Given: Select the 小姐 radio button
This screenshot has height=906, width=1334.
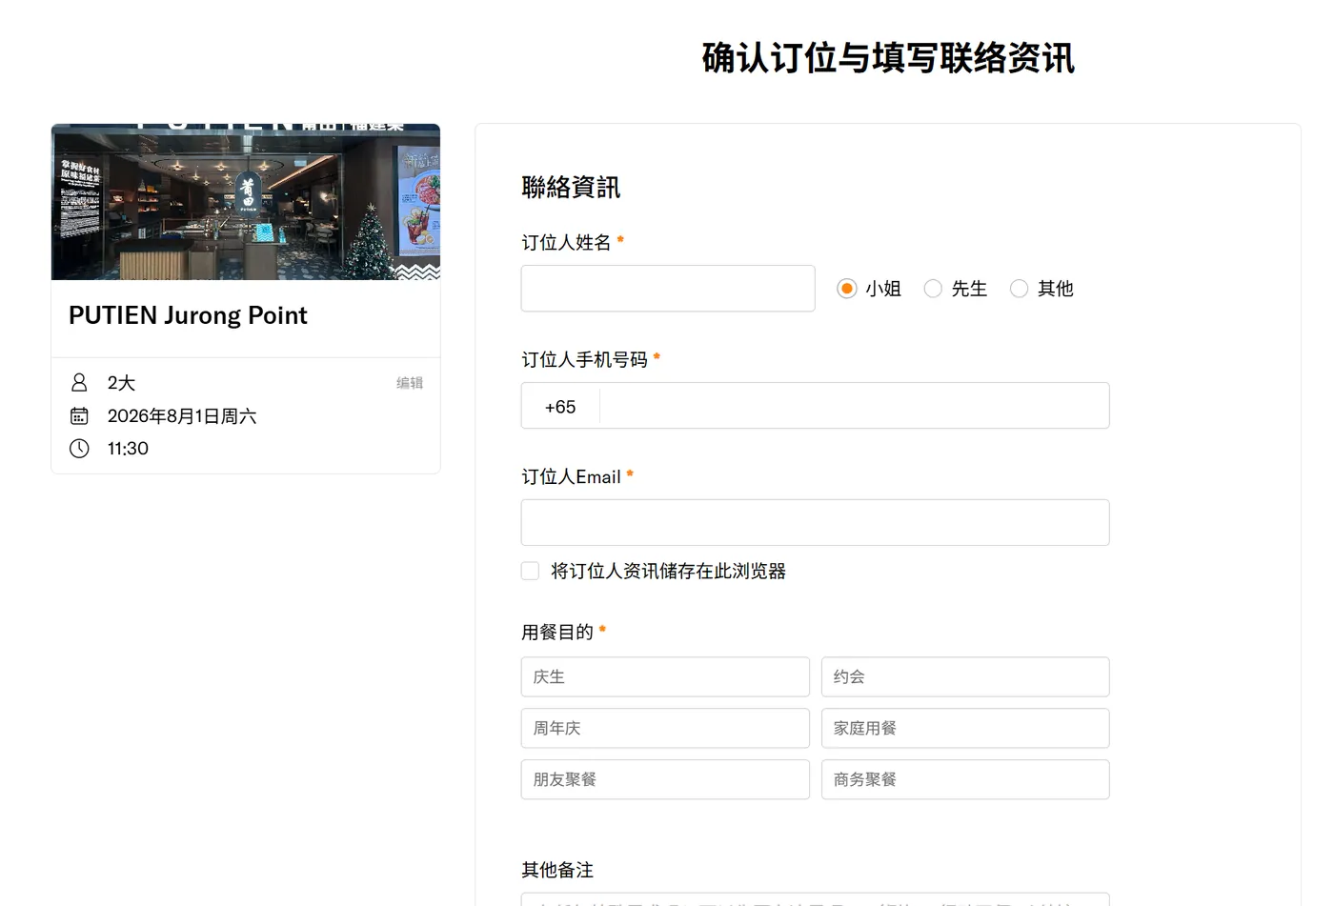Looking at the screenshot, I should click(x=846, y=289).
